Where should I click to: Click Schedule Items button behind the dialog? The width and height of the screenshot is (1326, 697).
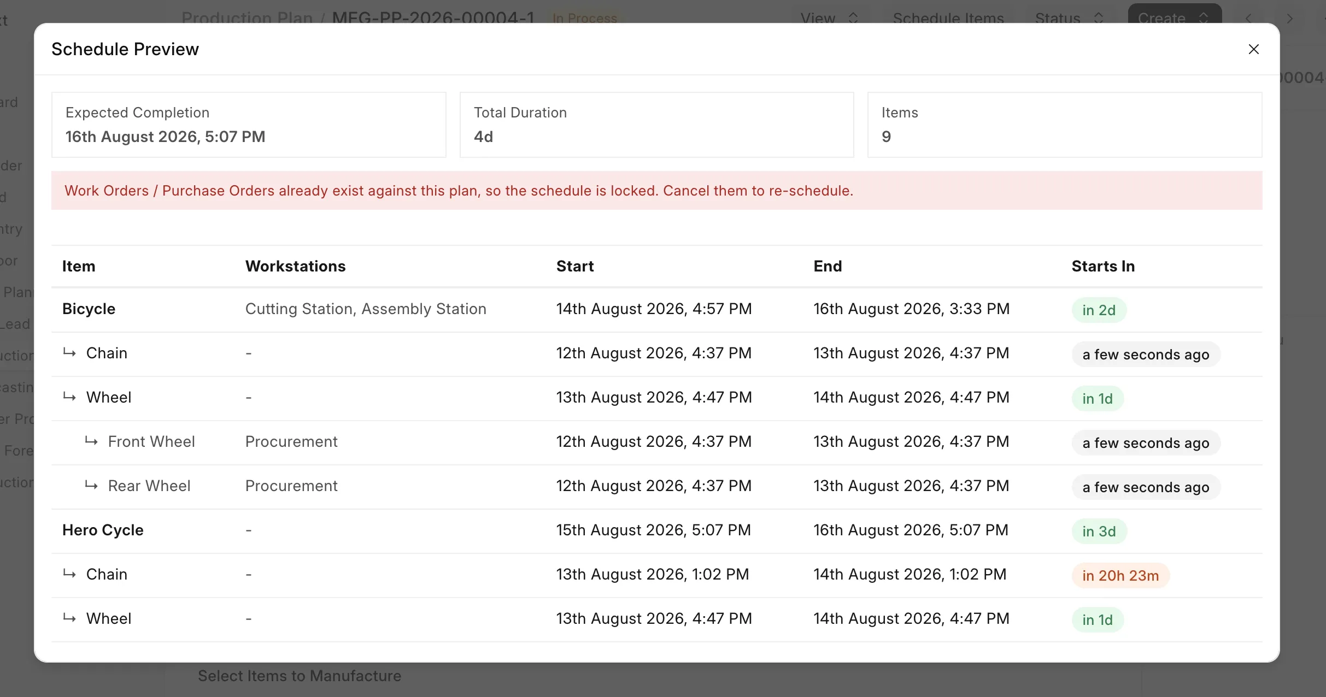pyautogui.click(x=948, y=17)
